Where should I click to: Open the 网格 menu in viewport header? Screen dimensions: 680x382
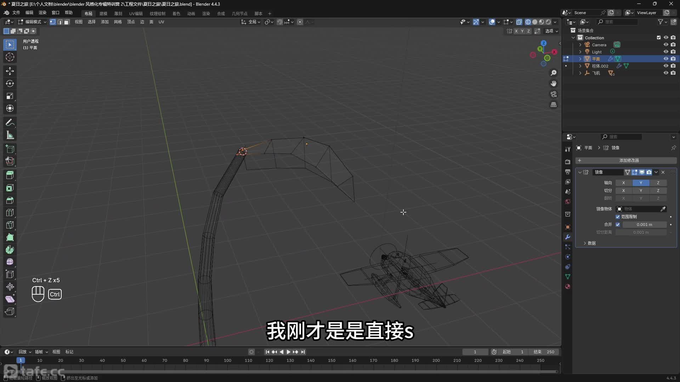tap(118, 22)
